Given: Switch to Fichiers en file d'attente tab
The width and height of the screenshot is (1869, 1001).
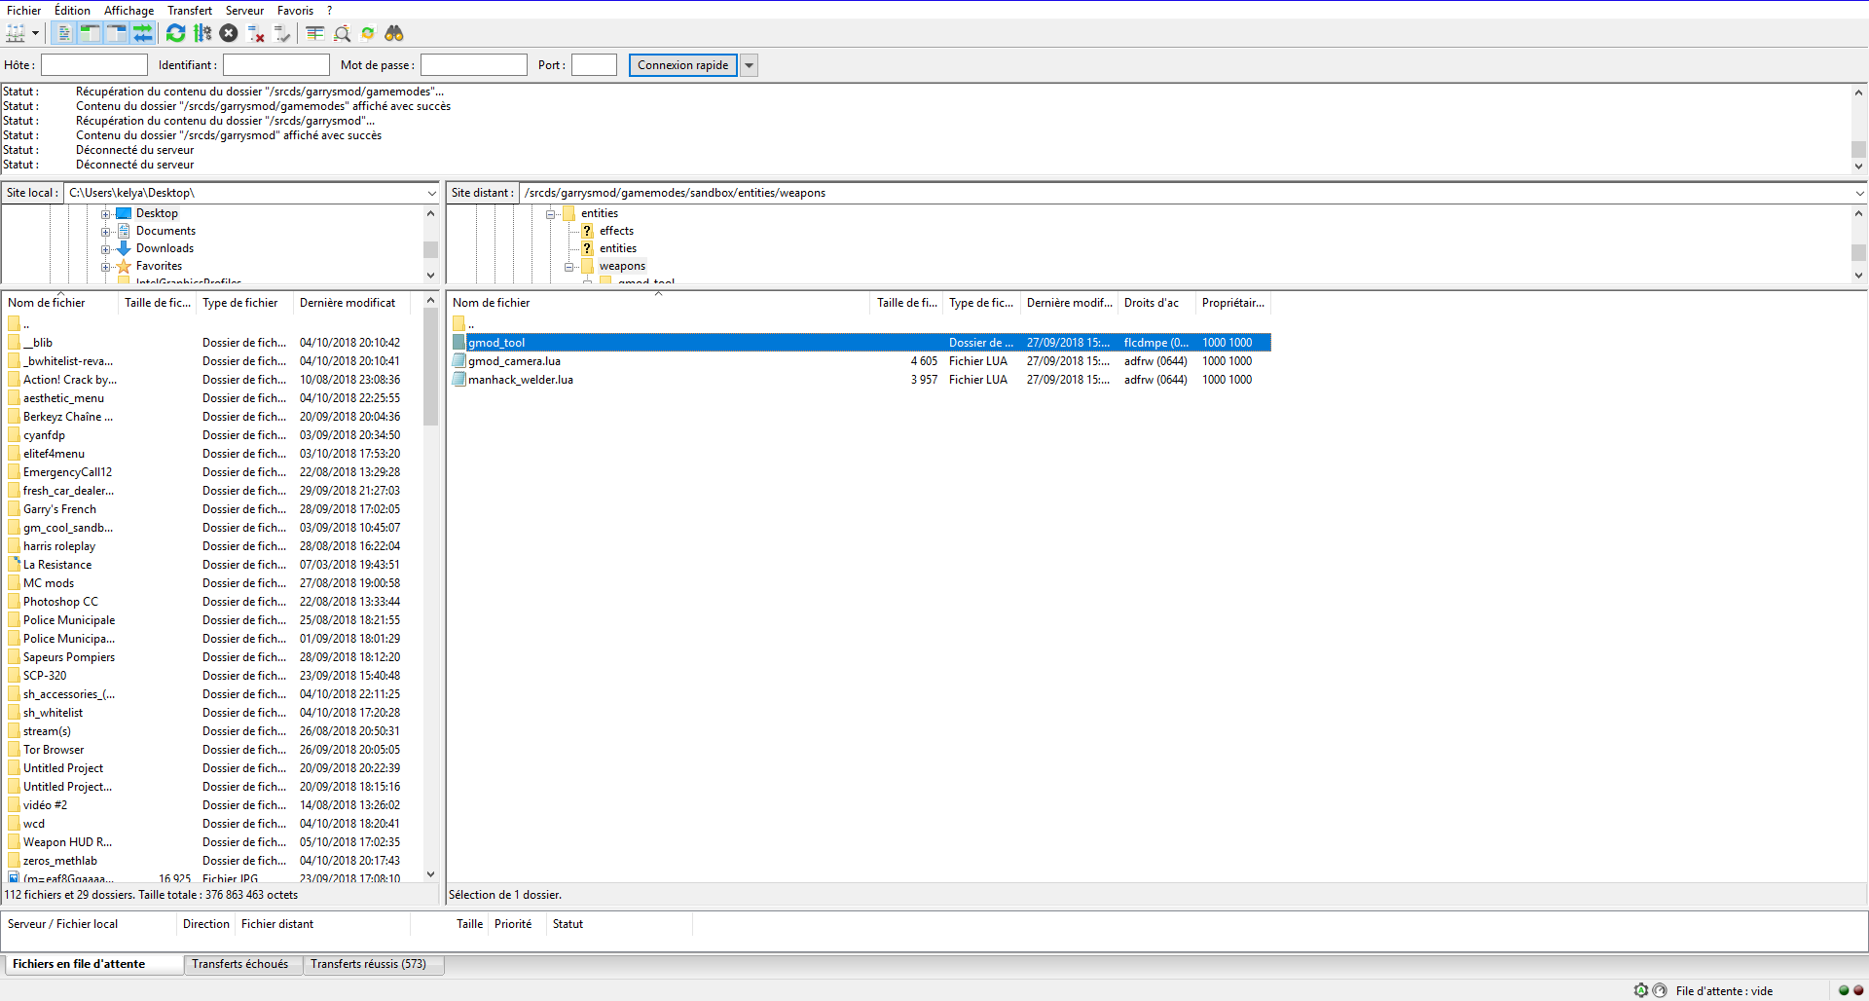Looking at the screenshot, I should tap(93, 964).
